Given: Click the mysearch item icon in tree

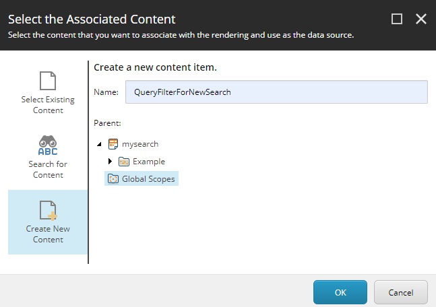Looking at the screenshot, I should click(x=113, y=144).
